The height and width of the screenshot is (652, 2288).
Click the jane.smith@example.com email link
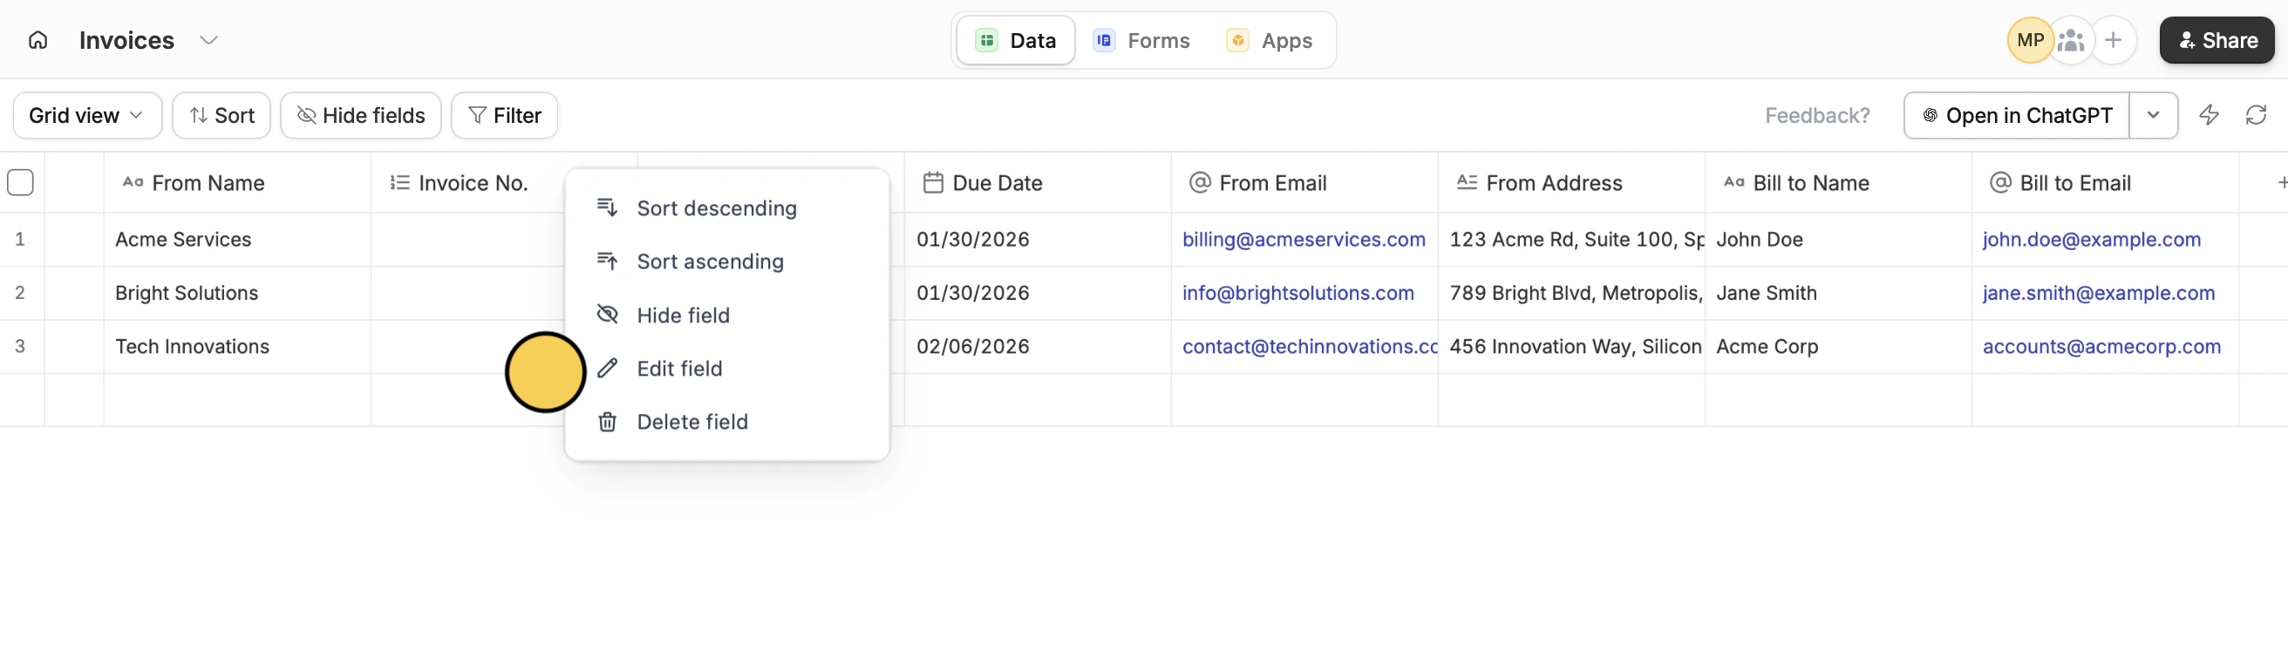click(2098, 293)
